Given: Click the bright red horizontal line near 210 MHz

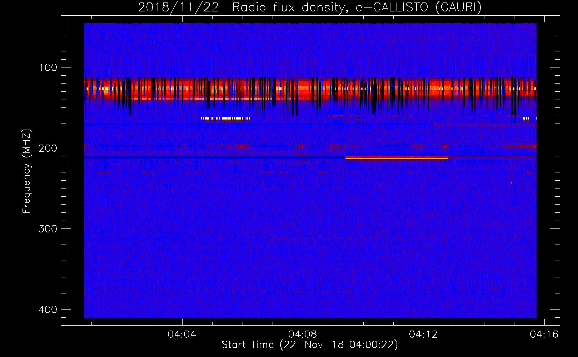Looking at the screenshot, I should pos(397,158).
